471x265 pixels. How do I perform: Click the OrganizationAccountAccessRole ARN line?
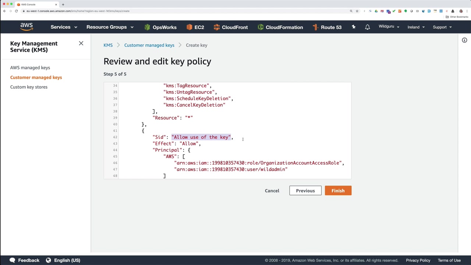tap(259, 163)
